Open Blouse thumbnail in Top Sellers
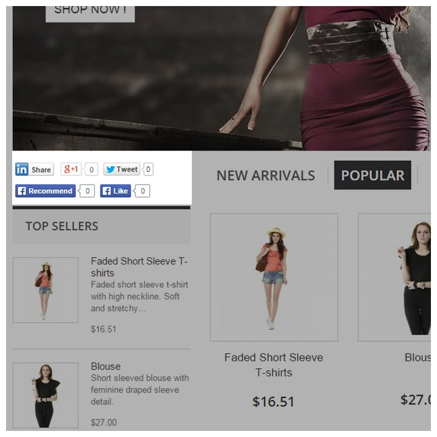Image resolution: width=437 pixels, height=437 pixels. click(46, 395)
